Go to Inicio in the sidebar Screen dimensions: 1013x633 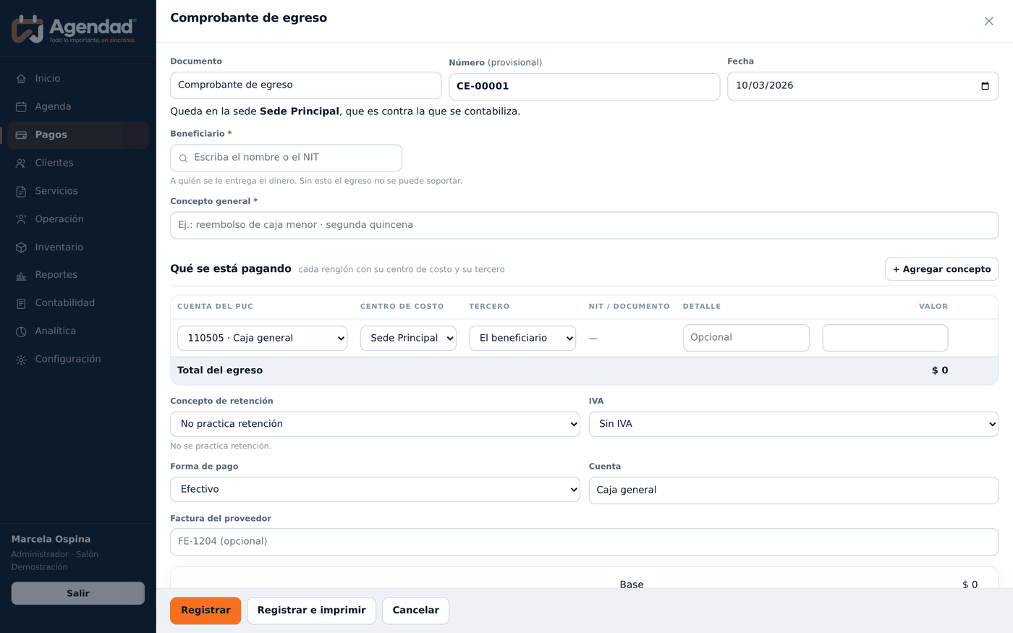(78, 79)
